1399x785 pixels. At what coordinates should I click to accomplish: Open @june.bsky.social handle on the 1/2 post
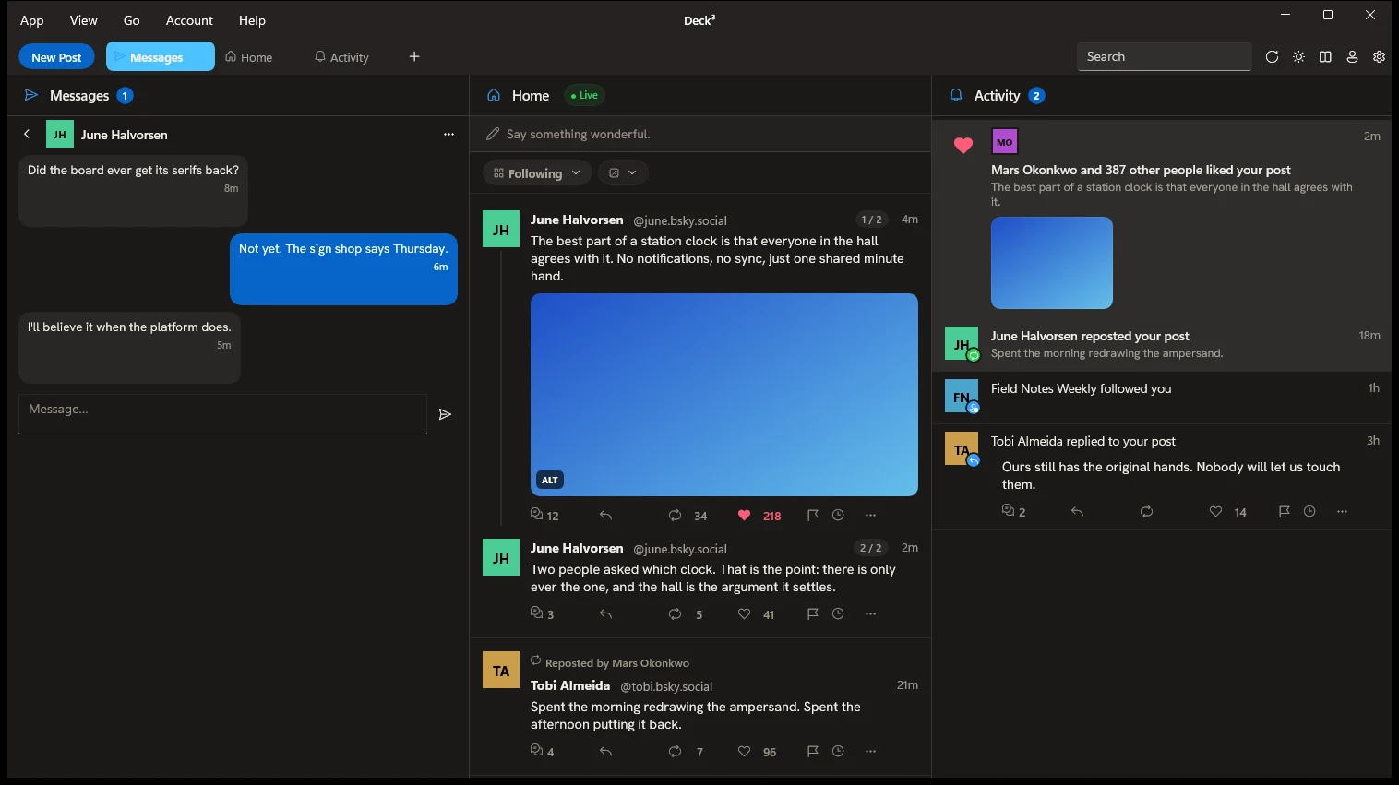680,220
